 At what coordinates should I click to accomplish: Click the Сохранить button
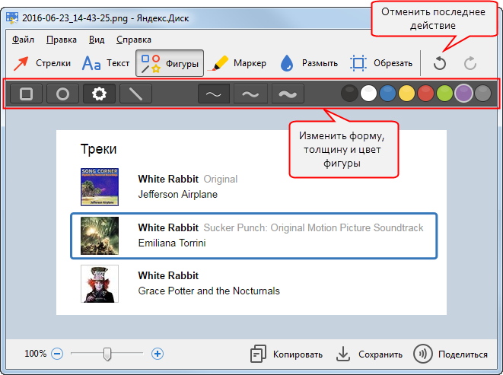(x=369, y=354)
